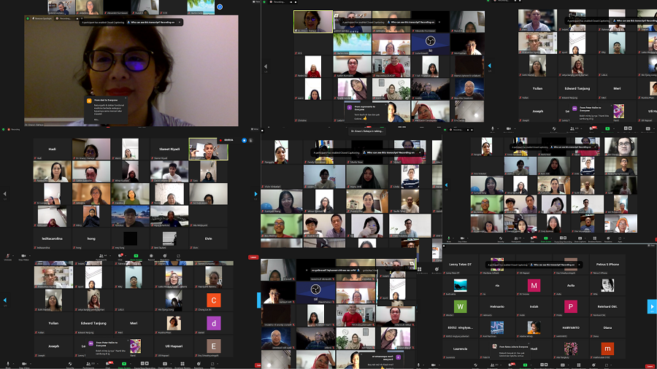Screen dimensions: 657x369
Task: Select the OBS logo participant tile
Action: point(430,43)
